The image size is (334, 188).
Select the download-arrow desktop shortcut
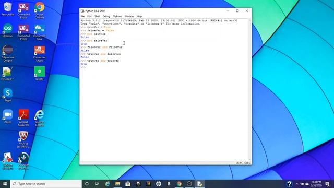click(23, 161)
